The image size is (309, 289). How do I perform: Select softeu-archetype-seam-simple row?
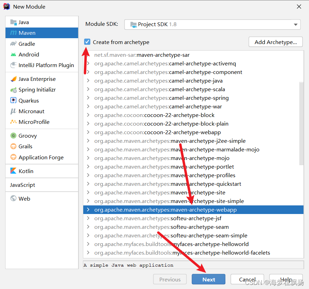pos(193,235)
